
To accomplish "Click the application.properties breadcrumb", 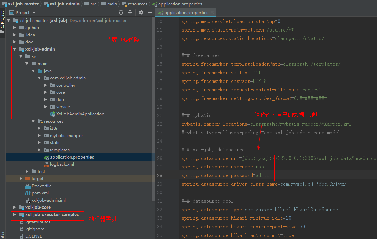I will pos(177,4).
